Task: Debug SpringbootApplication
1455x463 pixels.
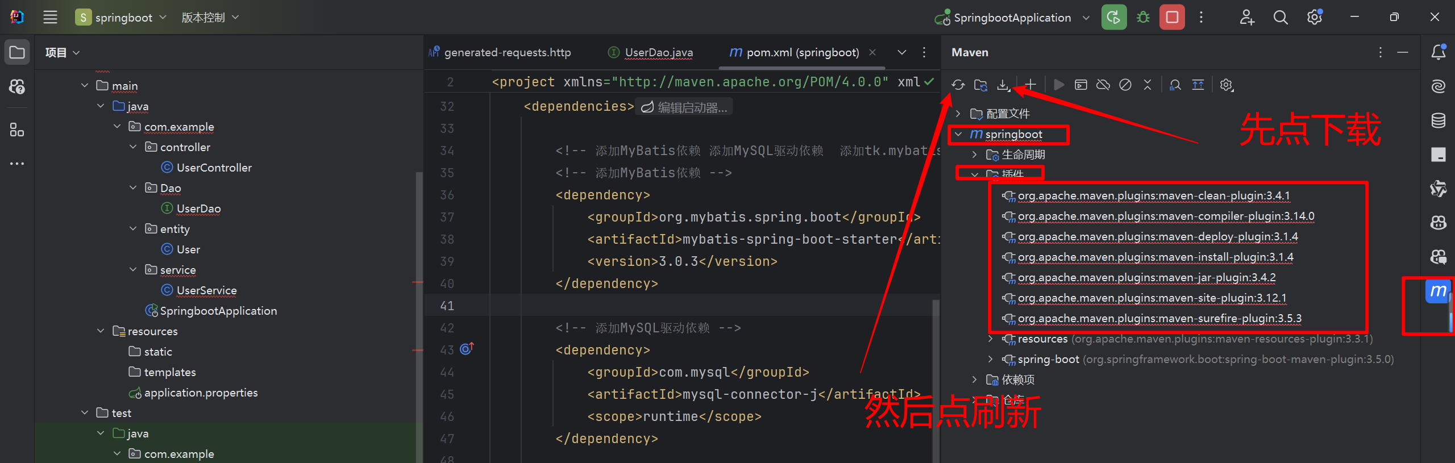Action: pos(1143,17)
